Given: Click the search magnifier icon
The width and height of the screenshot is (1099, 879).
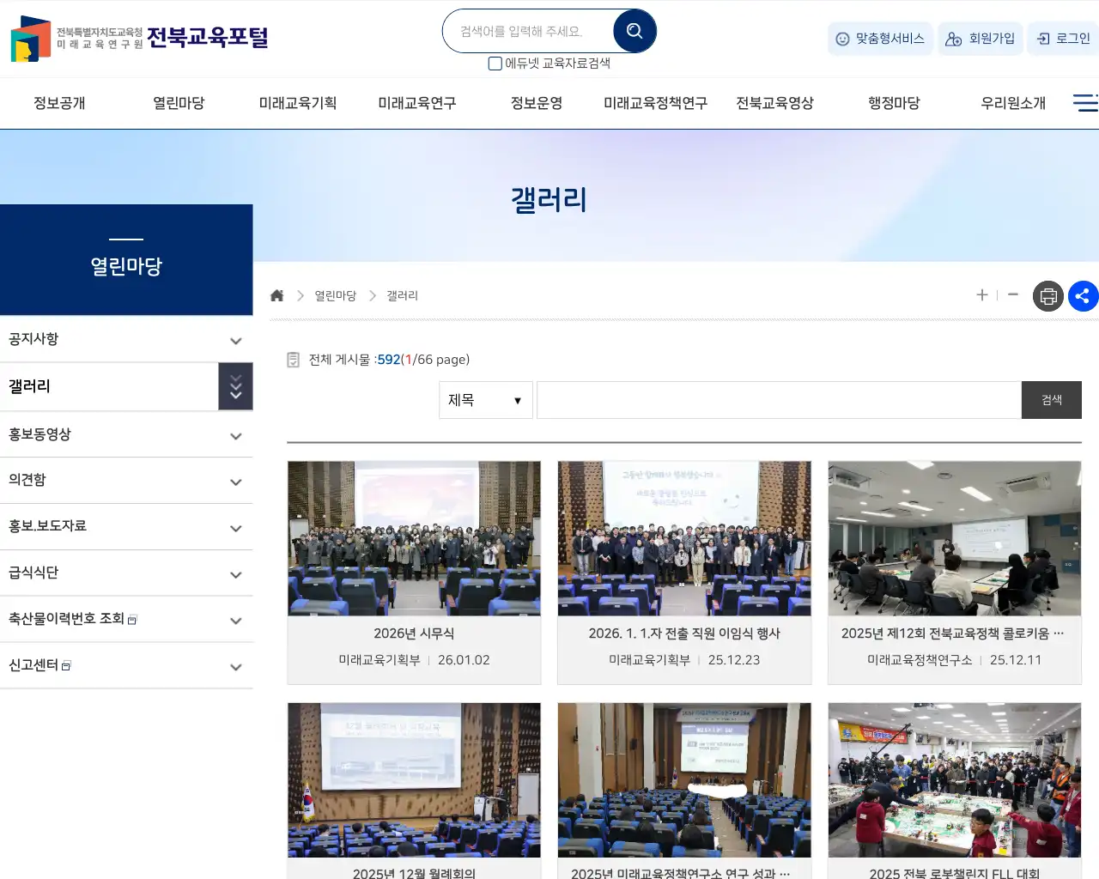Looking at the screenshot, I should point(635,30).
